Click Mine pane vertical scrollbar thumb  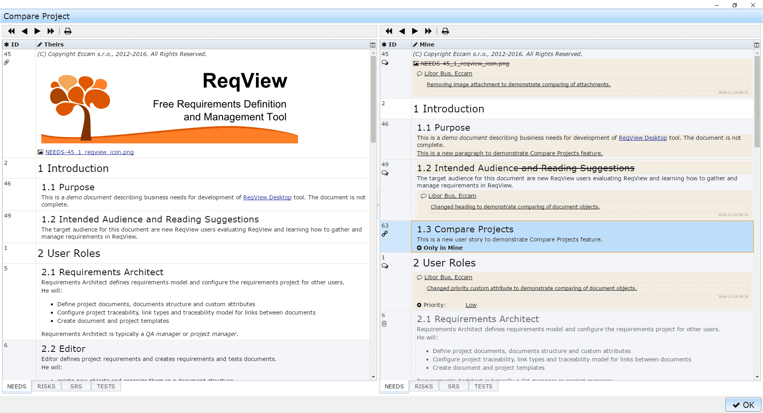[x=757, y=101]
